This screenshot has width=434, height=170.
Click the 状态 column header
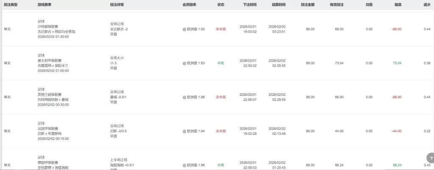tap(221, 5)
